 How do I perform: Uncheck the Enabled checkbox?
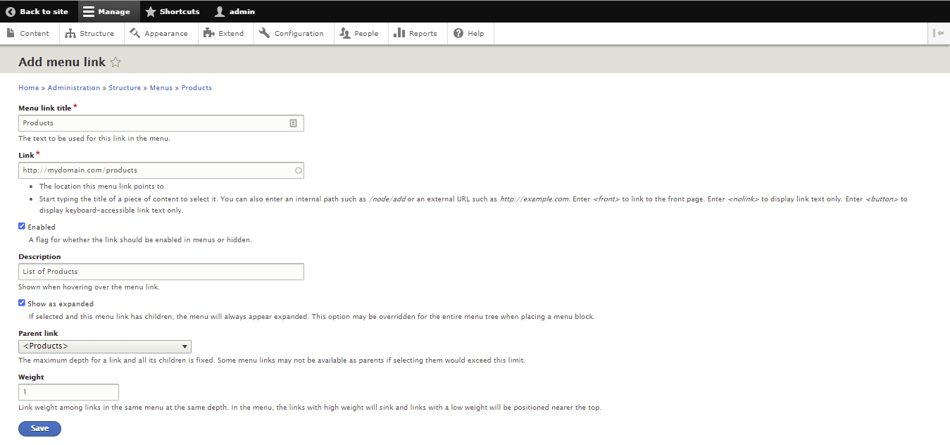click(x=21, y=226)
